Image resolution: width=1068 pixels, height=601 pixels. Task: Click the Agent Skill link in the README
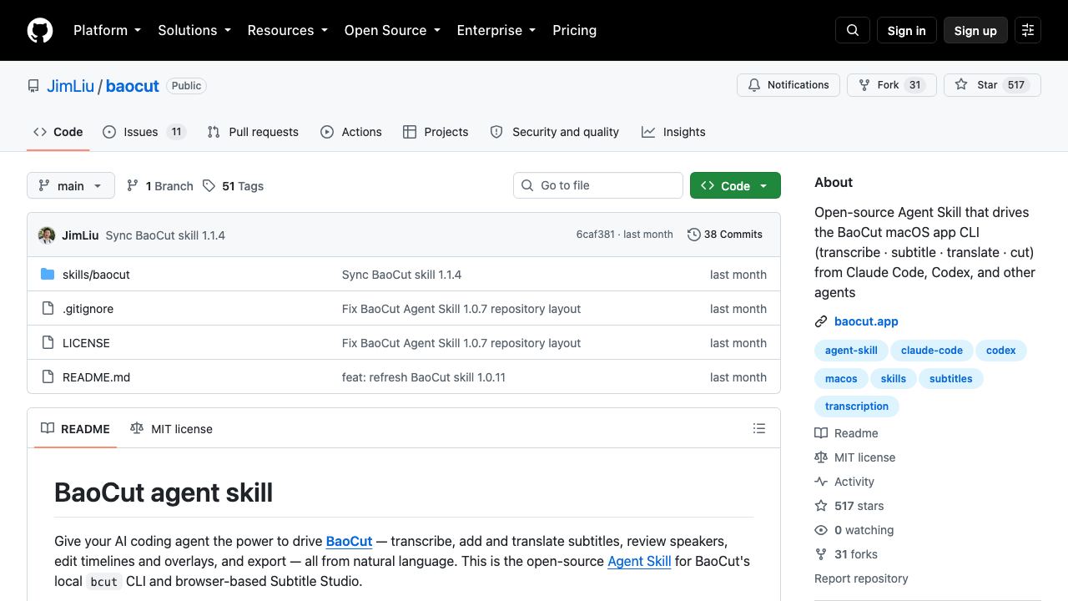point(639,561)
